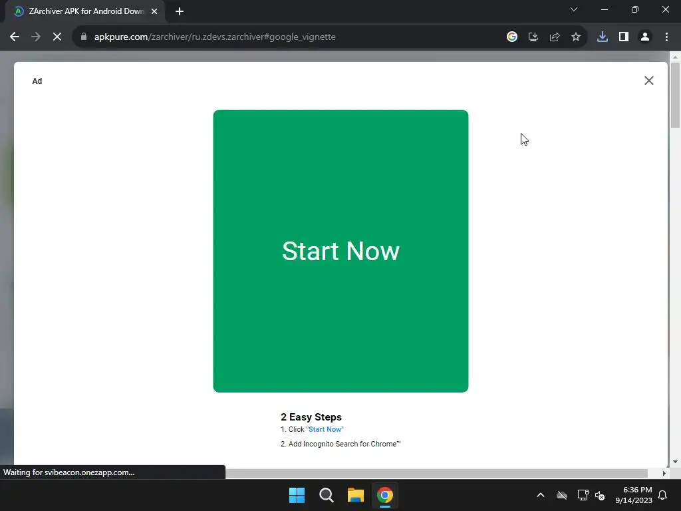Click the horizontal scroll right arrow
Image resolution: width=681 pixels, height=511 pixels.
coord(664,473)
